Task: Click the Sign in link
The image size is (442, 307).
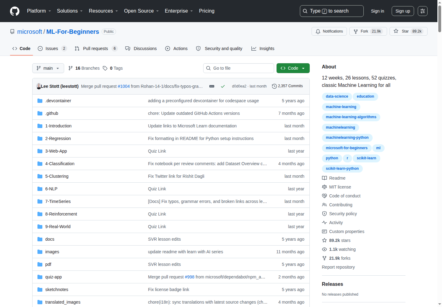Action: [378, 11]
